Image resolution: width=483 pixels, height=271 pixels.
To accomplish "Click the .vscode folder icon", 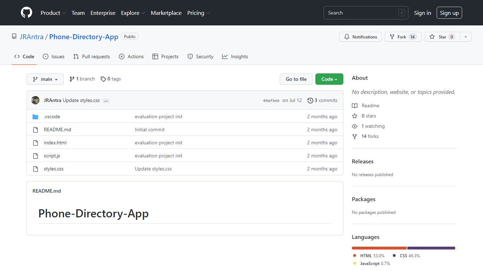I will [35, 116].
